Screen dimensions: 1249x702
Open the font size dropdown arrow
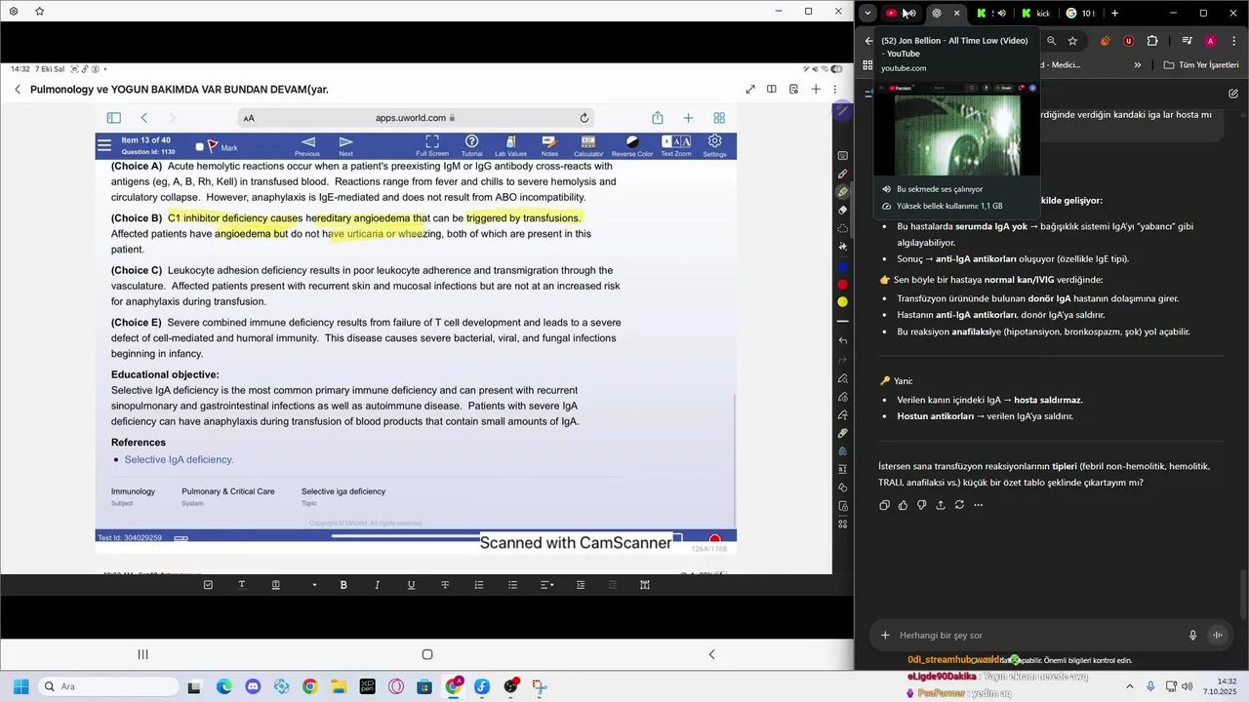314,585
